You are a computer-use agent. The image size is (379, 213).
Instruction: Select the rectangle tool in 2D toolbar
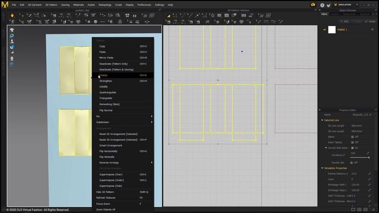tap(219, 15)
